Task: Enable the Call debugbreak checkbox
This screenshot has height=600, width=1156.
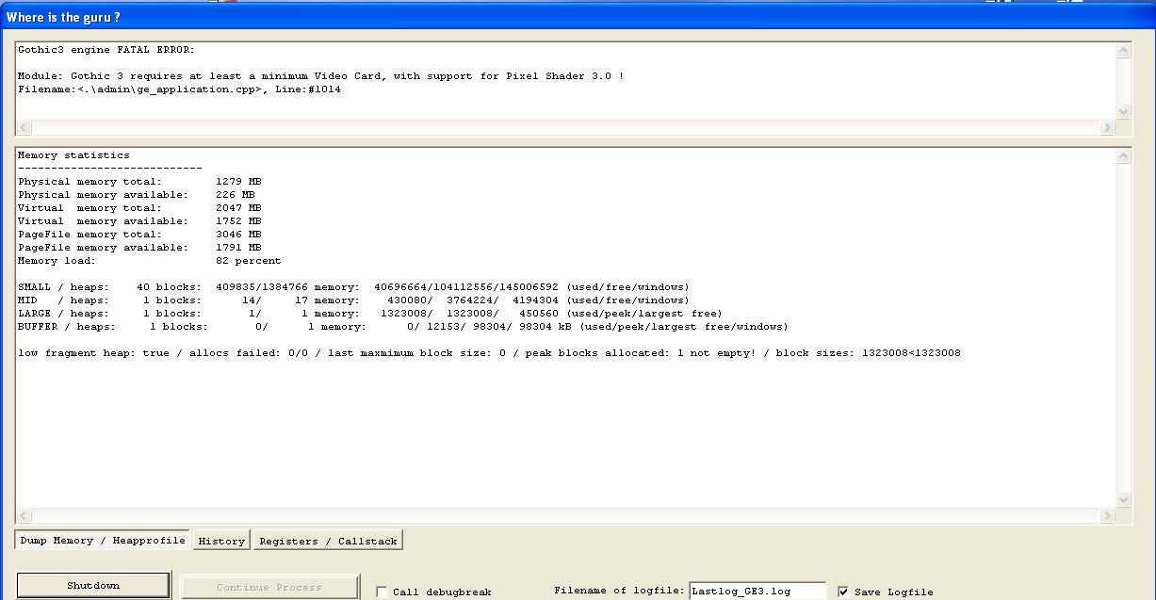Action: coord(382,592)
